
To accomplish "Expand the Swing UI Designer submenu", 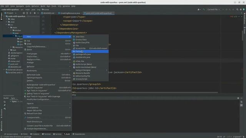I will click(x=90, y=70).
